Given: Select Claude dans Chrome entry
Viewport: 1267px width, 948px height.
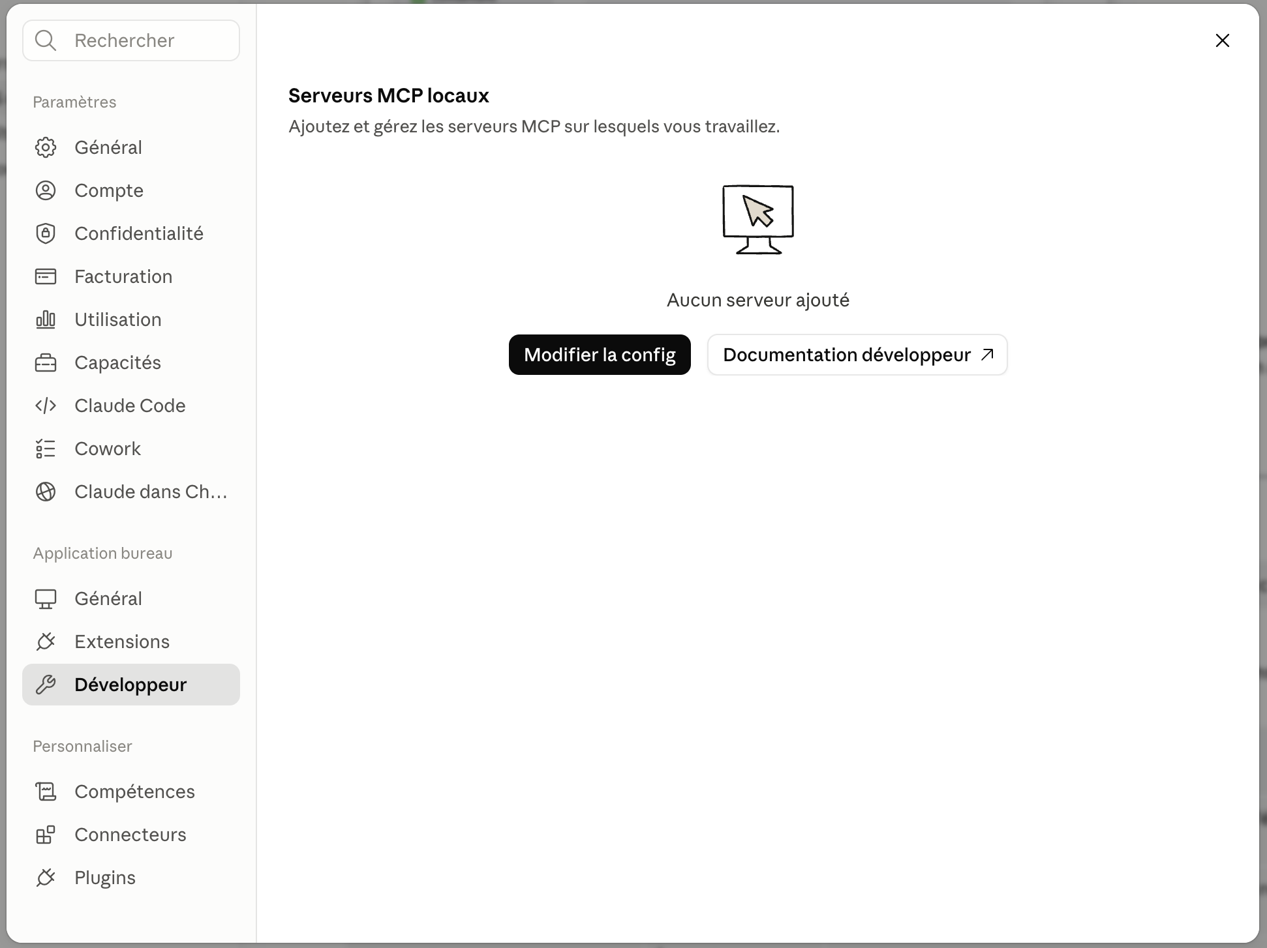Looking at the screenshot, I should point(131,492).
